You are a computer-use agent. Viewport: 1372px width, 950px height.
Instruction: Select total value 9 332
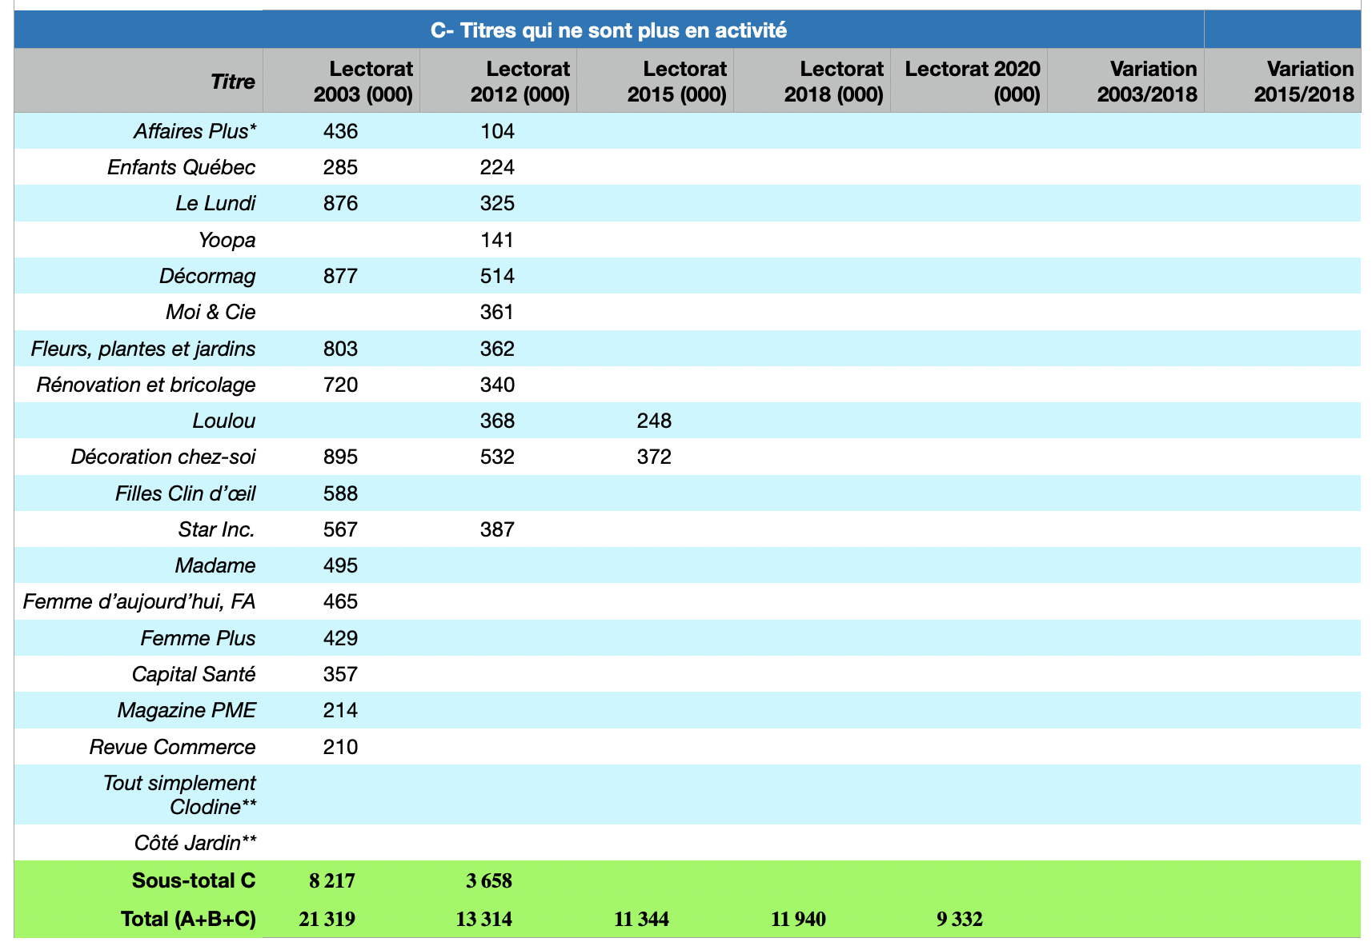tap(960, 920)
